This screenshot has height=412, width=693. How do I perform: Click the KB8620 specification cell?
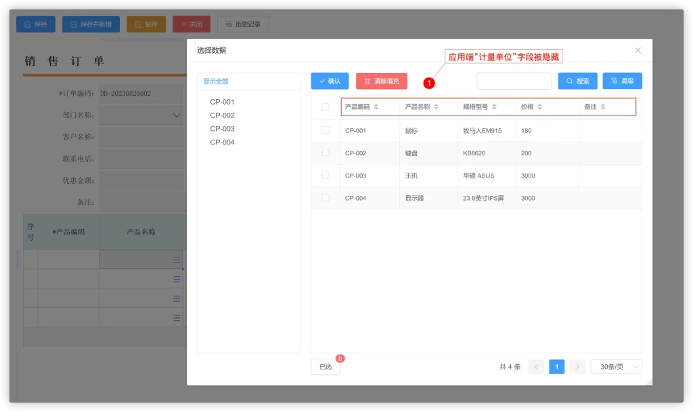pyautogui.click(x=486, y=153)
